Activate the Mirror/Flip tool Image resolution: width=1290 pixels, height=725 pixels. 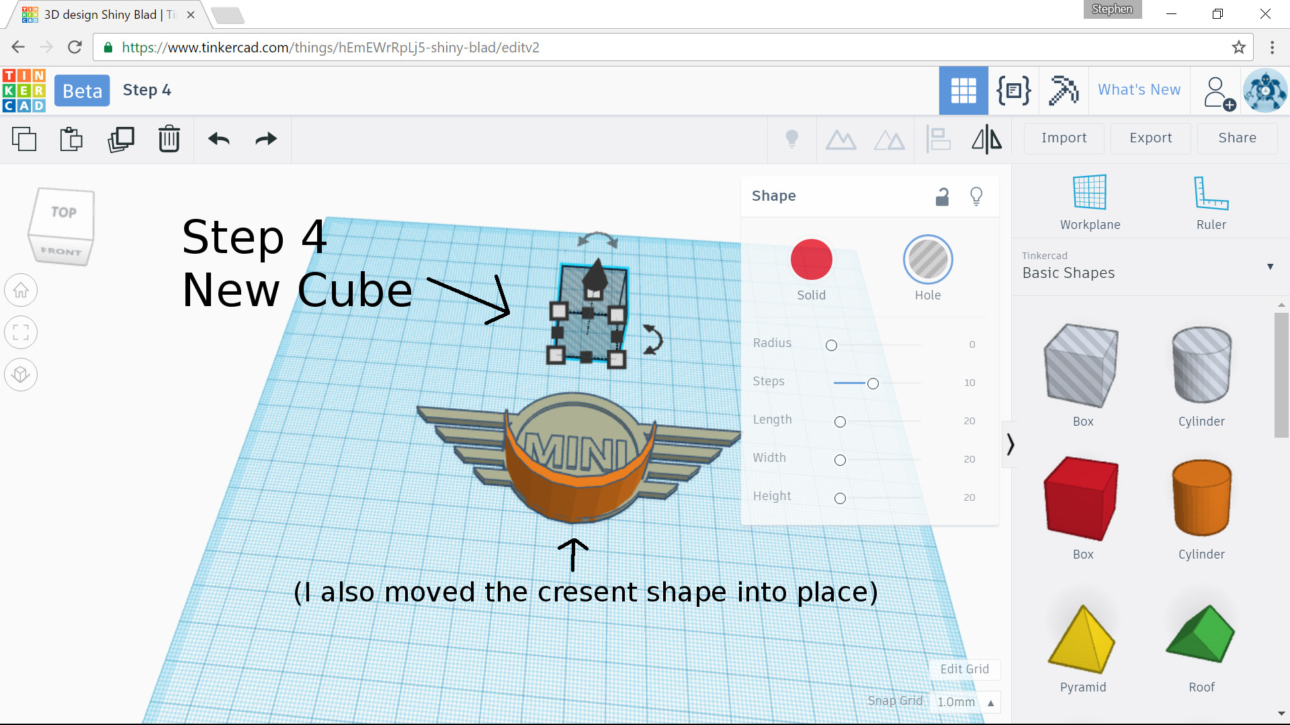point(986,140)
